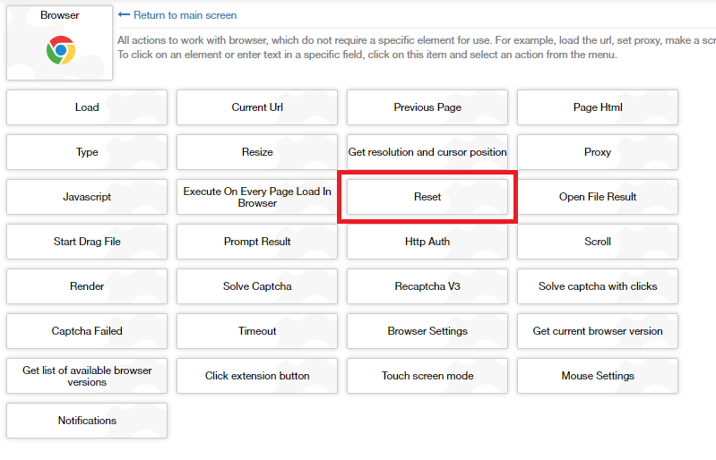716x460 pixels.
Task: Open the Open File Result action
Action: point(598,197)
